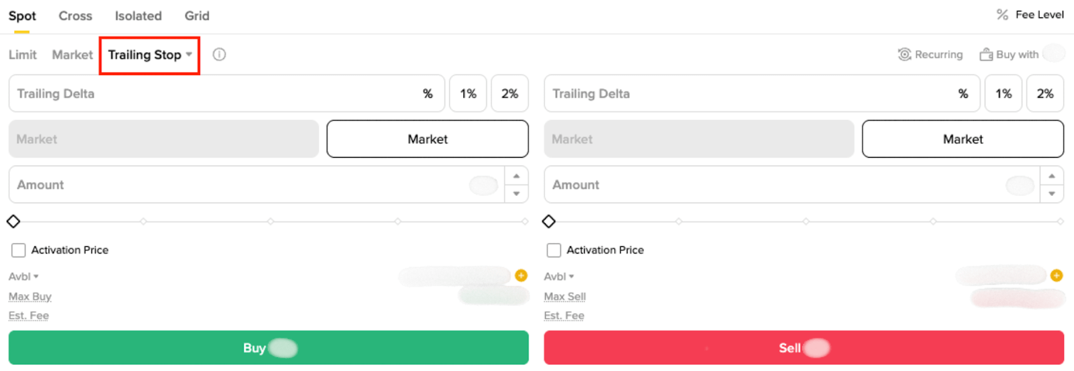Click the Recurring icon

click(904, 54)
